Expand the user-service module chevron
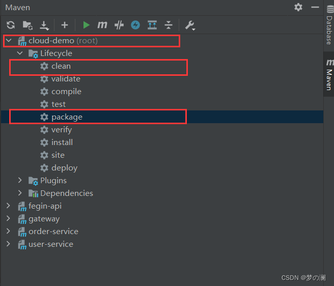This screenshot has width=334, height=286. (x=8, y=244)
